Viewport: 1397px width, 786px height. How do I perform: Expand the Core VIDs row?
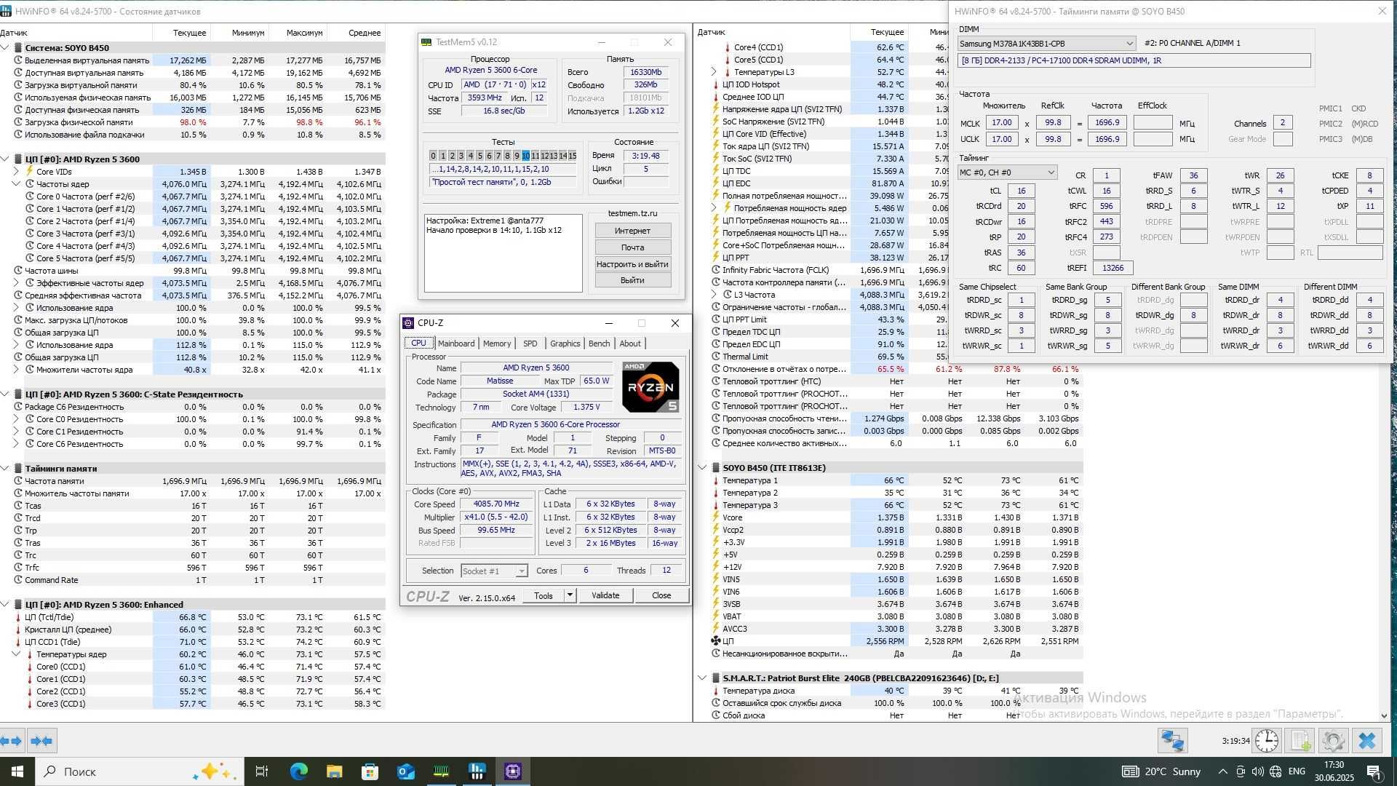pos(16,172)
